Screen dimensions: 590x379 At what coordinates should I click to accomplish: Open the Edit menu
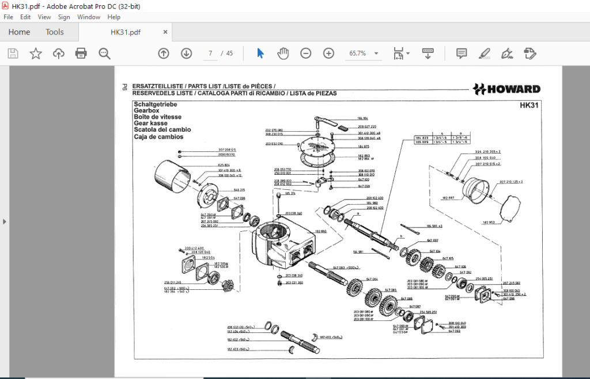(x=25, y=17)
